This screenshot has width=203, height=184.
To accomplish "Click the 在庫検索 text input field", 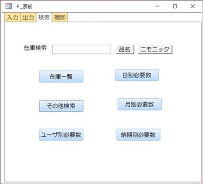I will [81, 49].
